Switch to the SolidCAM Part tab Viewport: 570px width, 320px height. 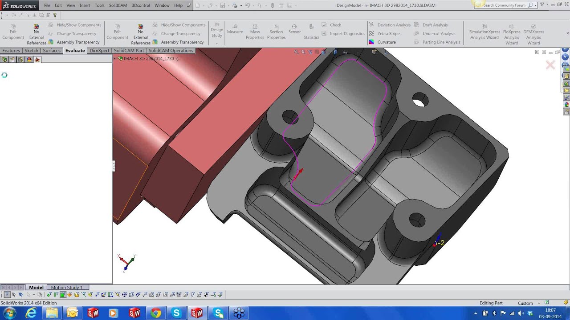[129, 51]
